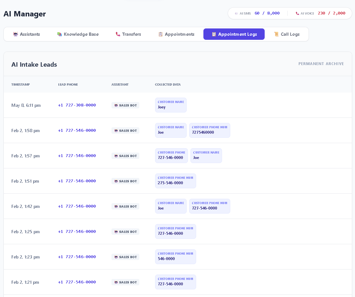Open lead phone in Feb 2, 1:25 pm row
Viewport: 355px width, 297px height.
pos(77,232)
